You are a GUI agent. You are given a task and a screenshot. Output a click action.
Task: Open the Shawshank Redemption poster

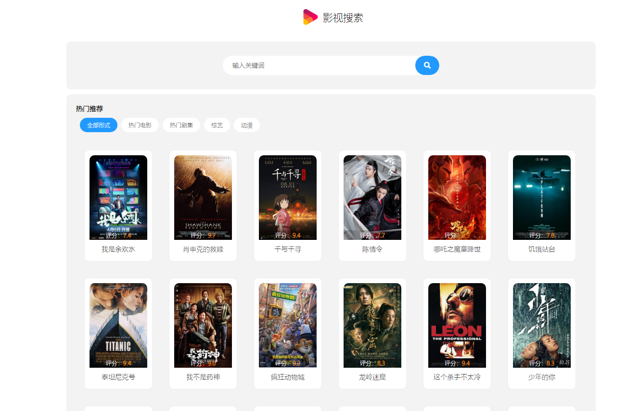coord(203,198)
